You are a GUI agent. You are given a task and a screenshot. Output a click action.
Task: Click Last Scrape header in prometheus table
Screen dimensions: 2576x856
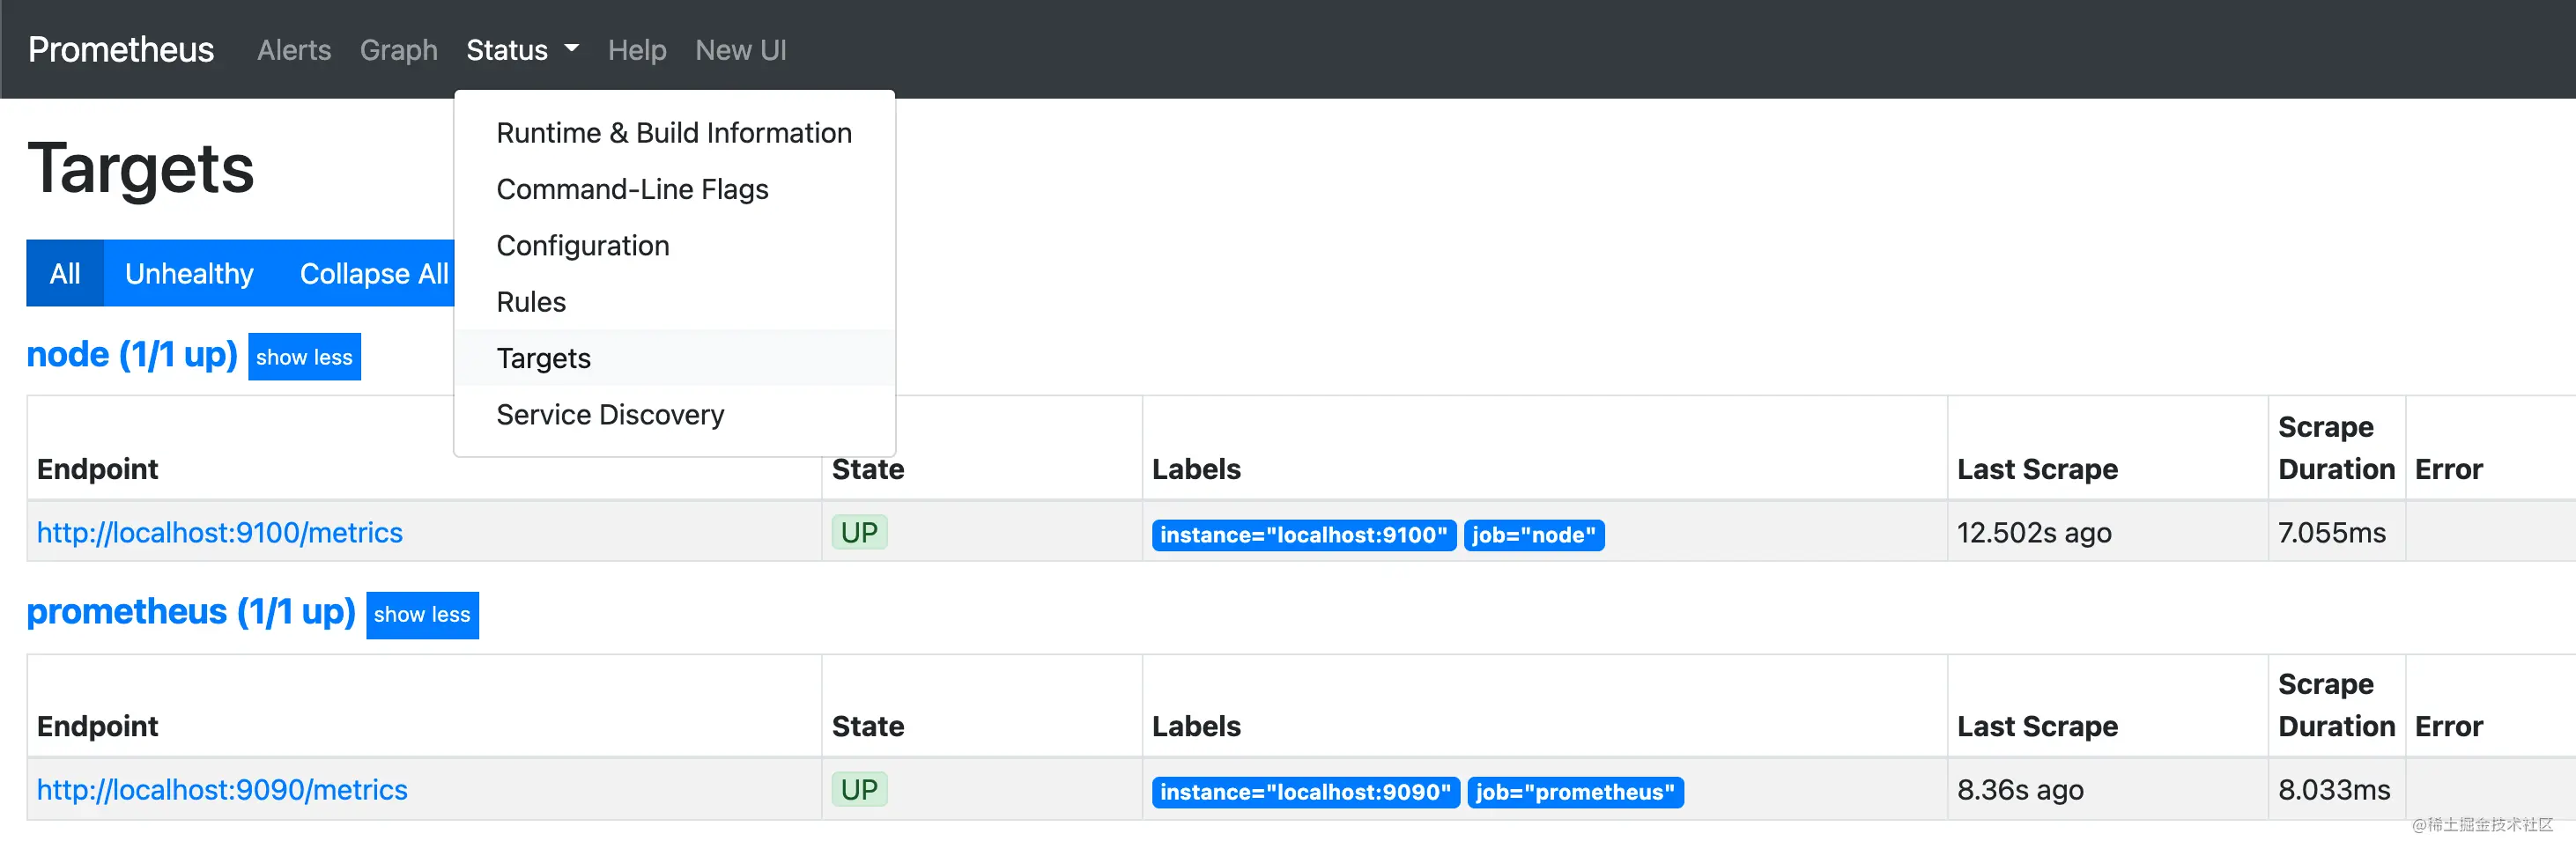point(2037,726)
